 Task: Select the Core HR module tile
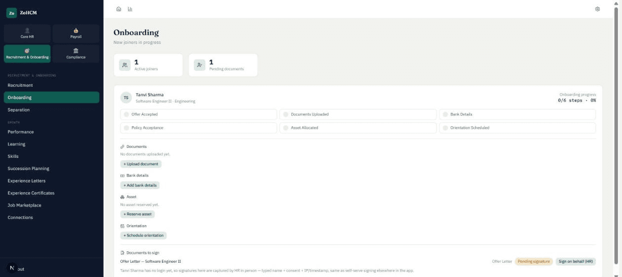click(x=27, y=34)
